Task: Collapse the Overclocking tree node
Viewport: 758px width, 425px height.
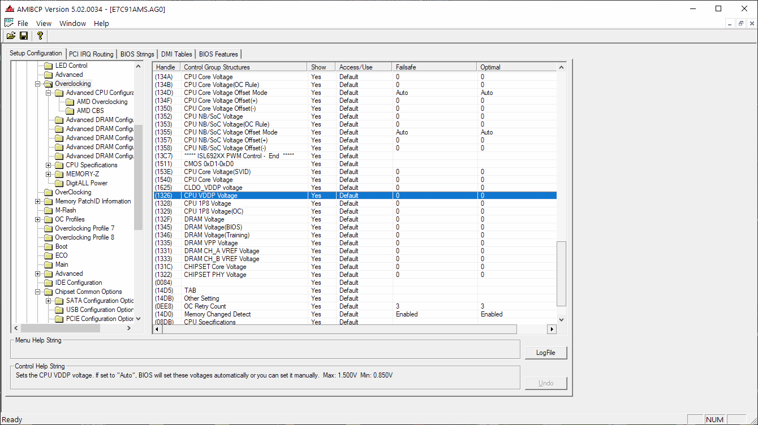Action: pos(38,84)
